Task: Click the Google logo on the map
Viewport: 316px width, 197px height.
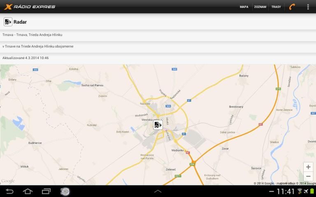Action: tap(8, 181)
